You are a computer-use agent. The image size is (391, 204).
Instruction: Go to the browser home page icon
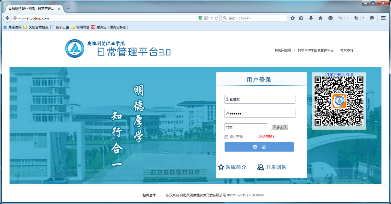click(x=321, y=18)
